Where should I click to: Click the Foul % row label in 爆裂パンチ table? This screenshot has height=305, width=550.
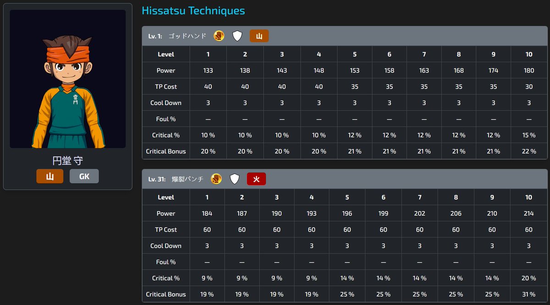[166, 262]
